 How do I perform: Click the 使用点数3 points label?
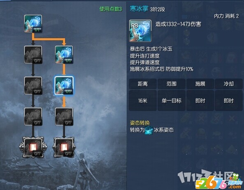click(111, 9)
